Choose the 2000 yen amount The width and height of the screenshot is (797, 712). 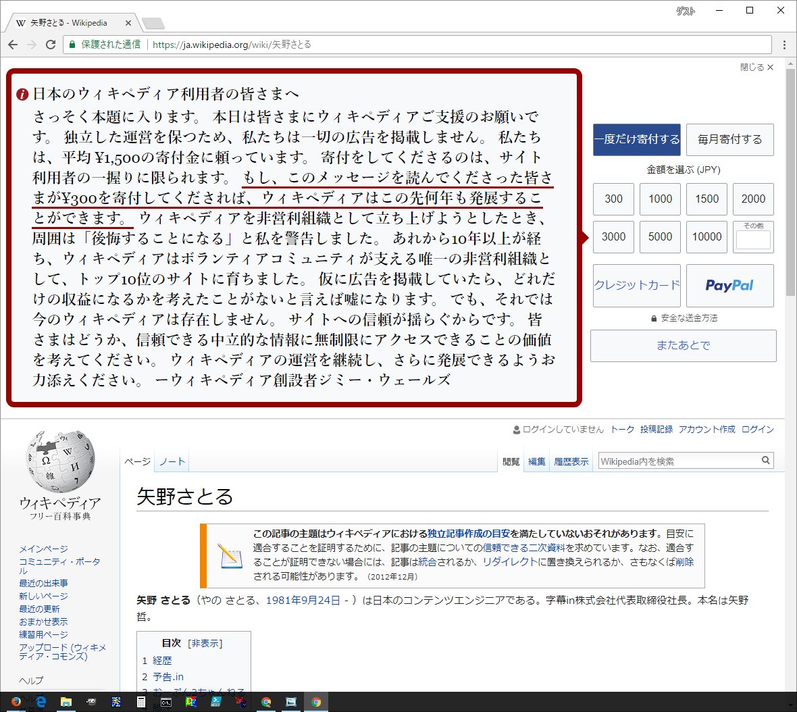click(753, 199)
